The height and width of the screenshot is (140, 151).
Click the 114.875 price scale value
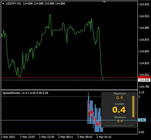point(144,40)
